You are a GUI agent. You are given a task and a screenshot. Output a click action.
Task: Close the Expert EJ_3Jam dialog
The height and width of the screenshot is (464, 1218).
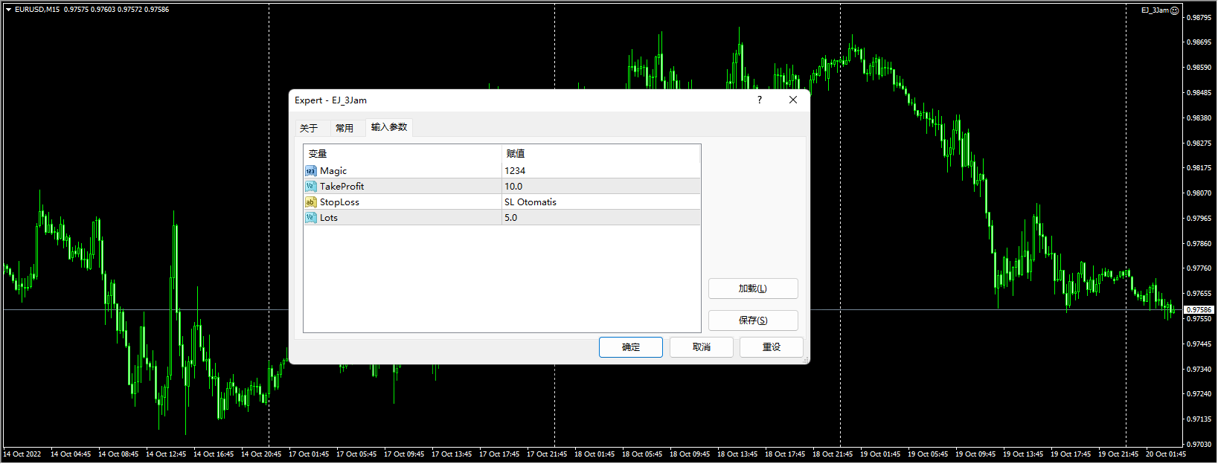[793, 100]
